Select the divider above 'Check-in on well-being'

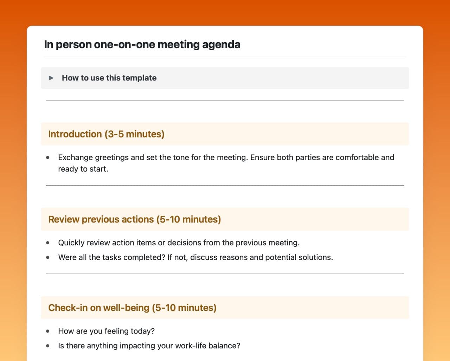point(225,274)
